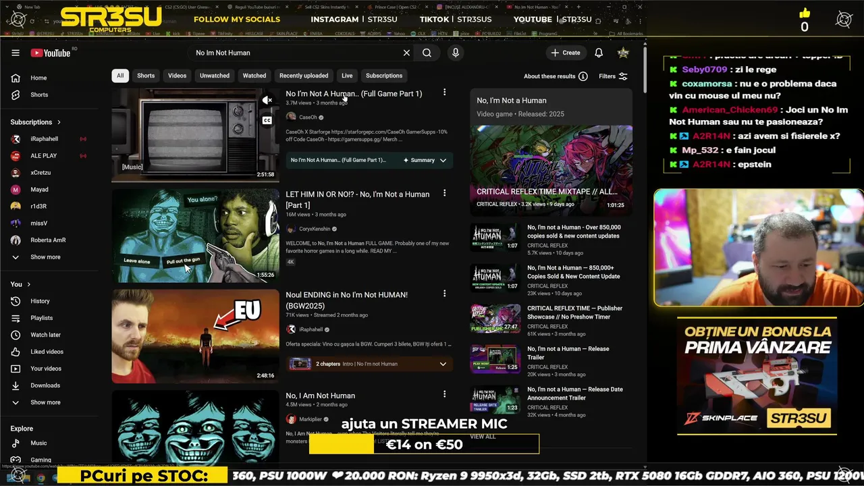The height and width of the screenshot is (486, 864).
Task: Select the All filter chip
Action: point(120,76)
